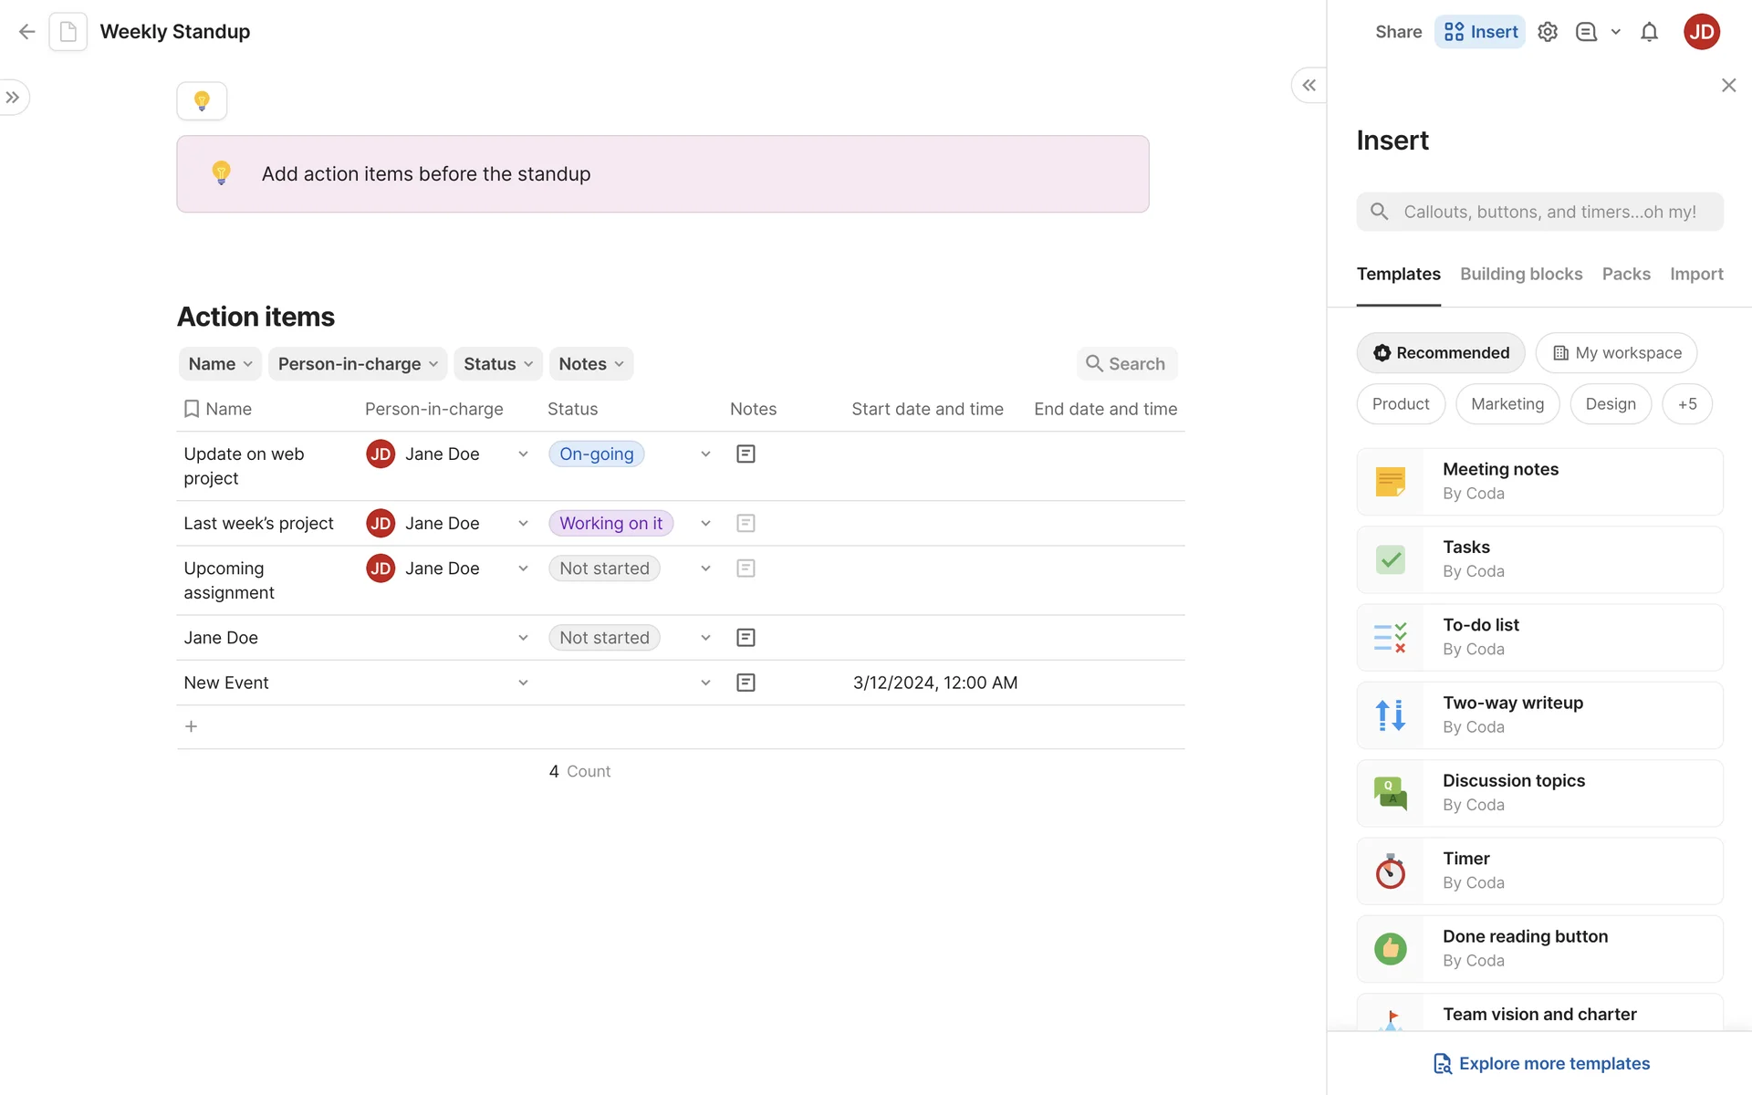Switch to the Building blocks tab
The width and height of the screenshot is (1752, 1095).
(x=1521, y=274)
